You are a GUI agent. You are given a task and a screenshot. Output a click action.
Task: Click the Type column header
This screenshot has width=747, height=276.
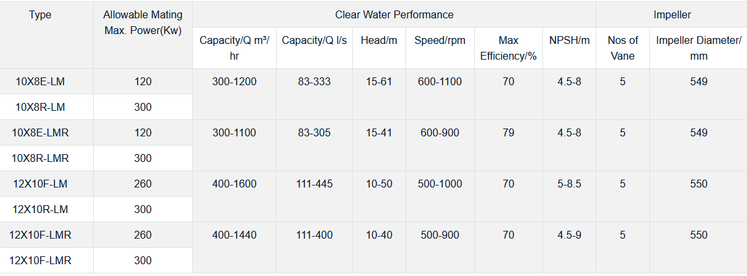(40, 15)
